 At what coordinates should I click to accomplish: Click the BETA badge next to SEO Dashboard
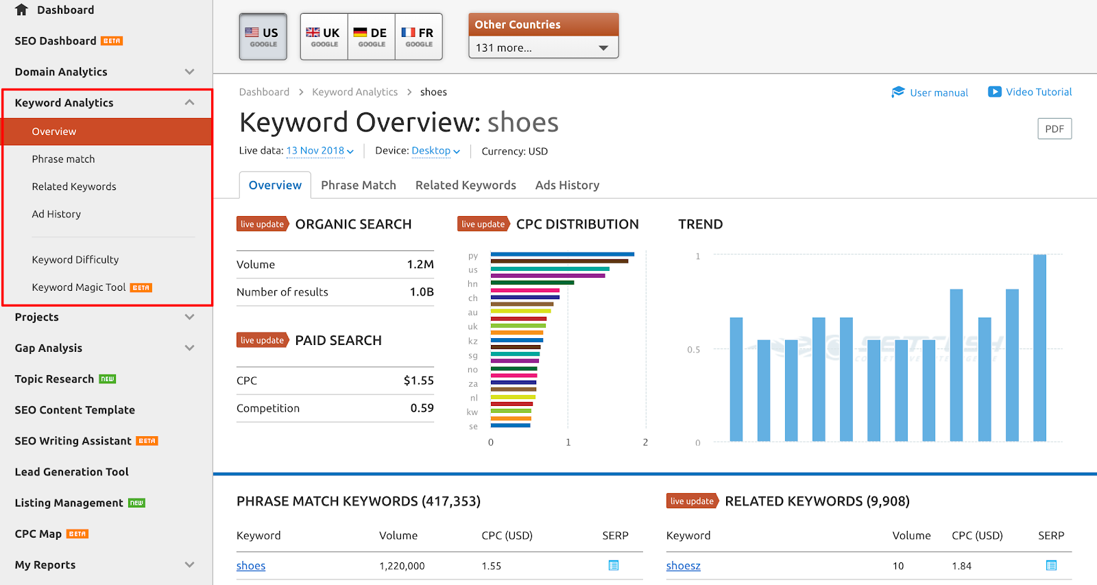(112, 41)
